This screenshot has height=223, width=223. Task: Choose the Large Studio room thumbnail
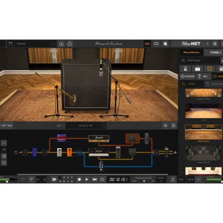[x=203, y=93]
